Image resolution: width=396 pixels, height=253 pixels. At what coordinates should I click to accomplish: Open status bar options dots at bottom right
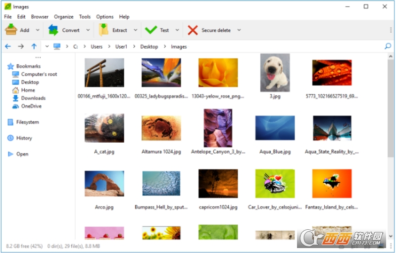click(391, 246)
